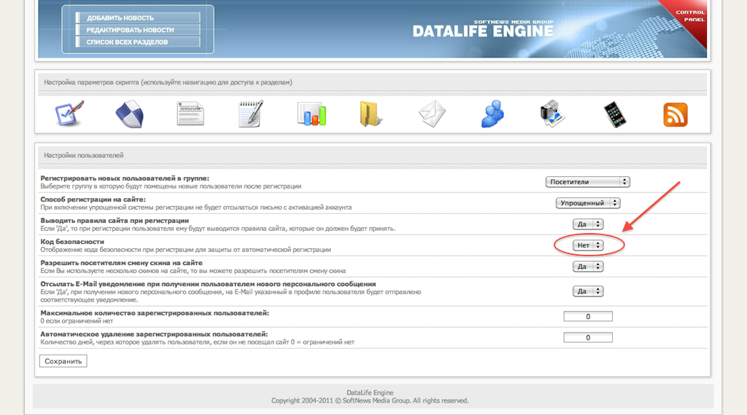Click the colored bar chart icon

click(x=311, y=114)
